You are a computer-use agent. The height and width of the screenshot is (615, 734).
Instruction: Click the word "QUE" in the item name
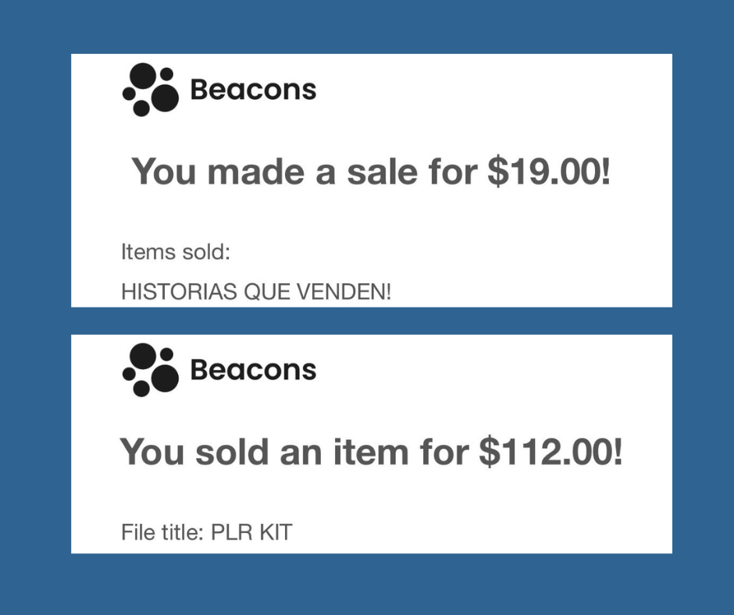pyautogui.click(x=266, y=293)
